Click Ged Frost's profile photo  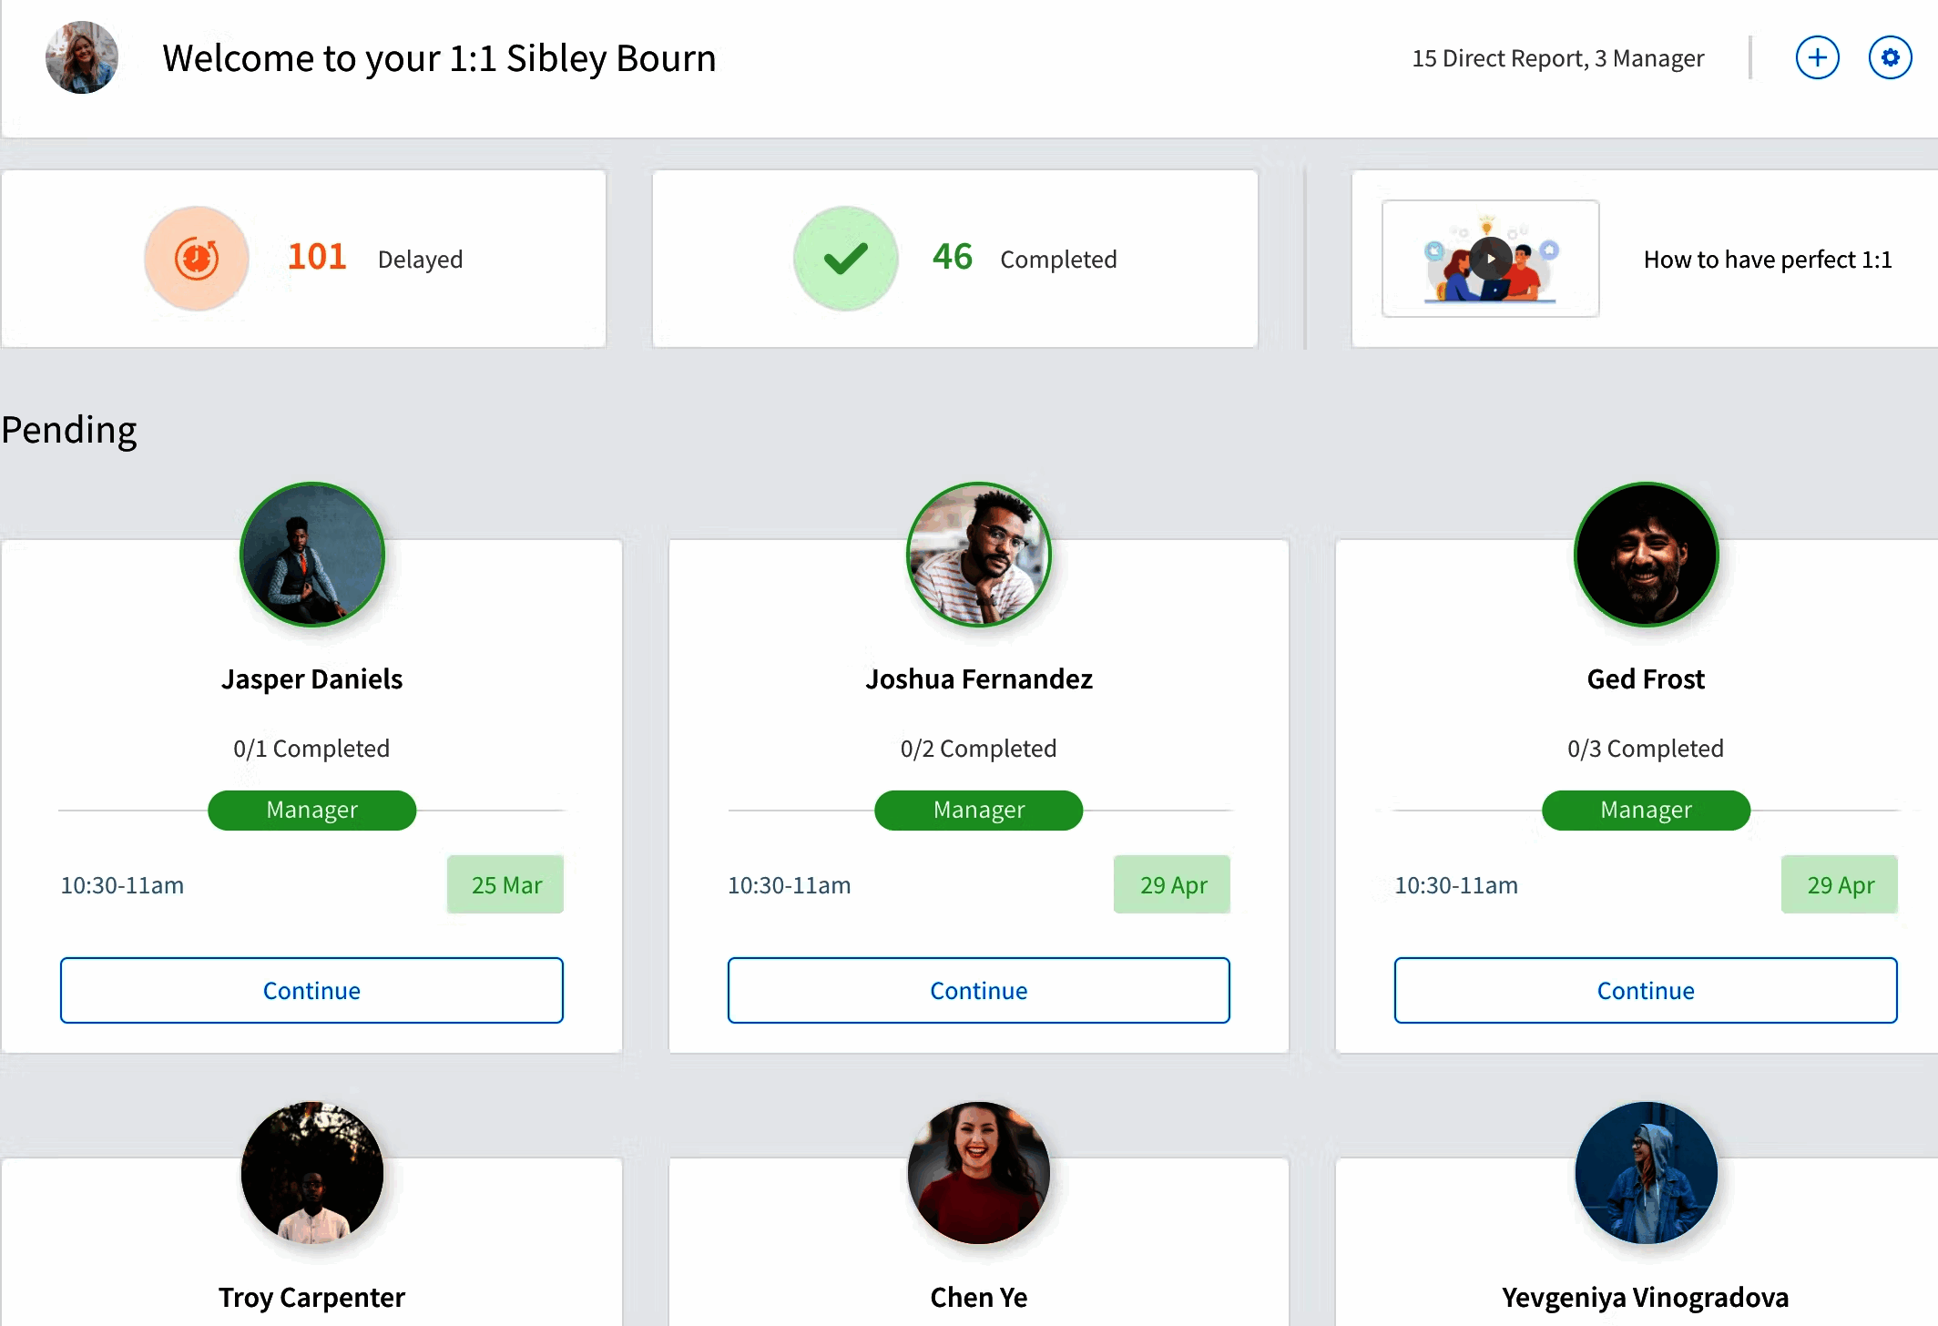[x=1646, y=555]
